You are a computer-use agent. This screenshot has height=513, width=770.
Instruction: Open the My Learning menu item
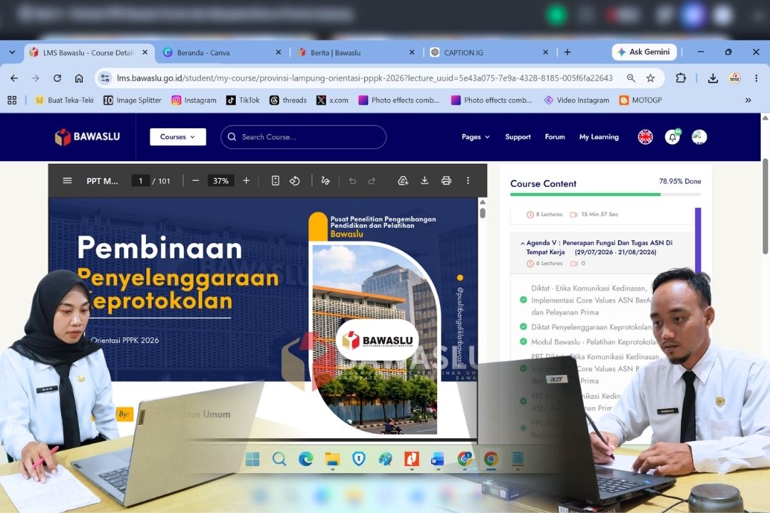click(x=599, y=137)
